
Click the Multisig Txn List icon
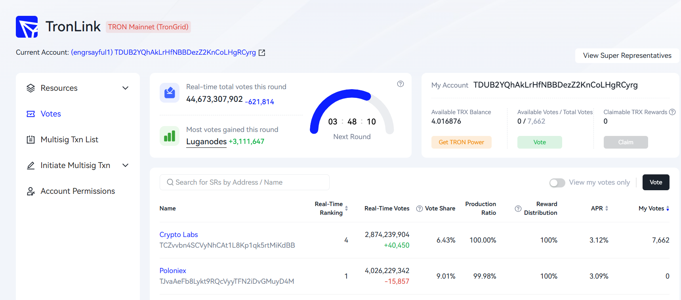pos(31,139)
